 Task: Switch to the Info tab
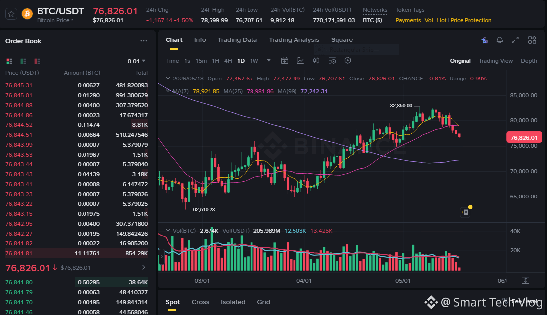click(x=200, y=39)
